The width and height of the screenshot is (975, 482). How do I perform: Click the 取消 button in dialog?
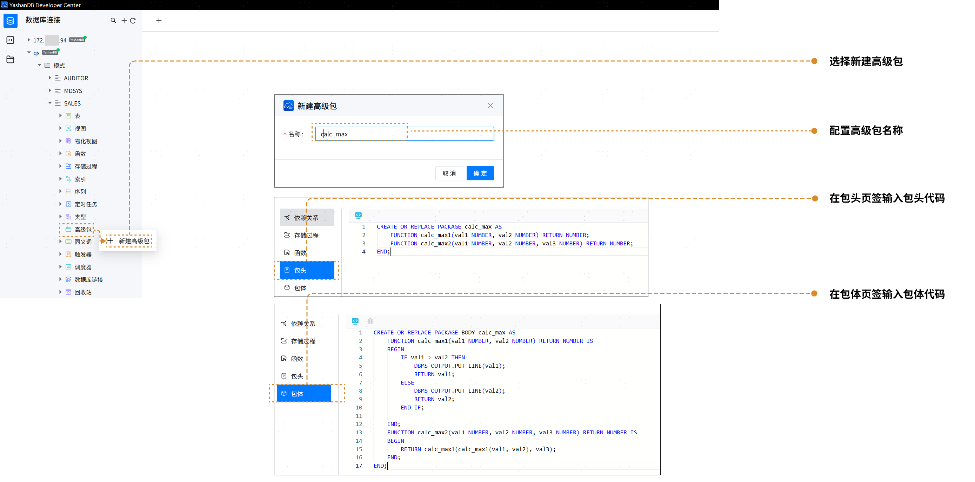449,173
